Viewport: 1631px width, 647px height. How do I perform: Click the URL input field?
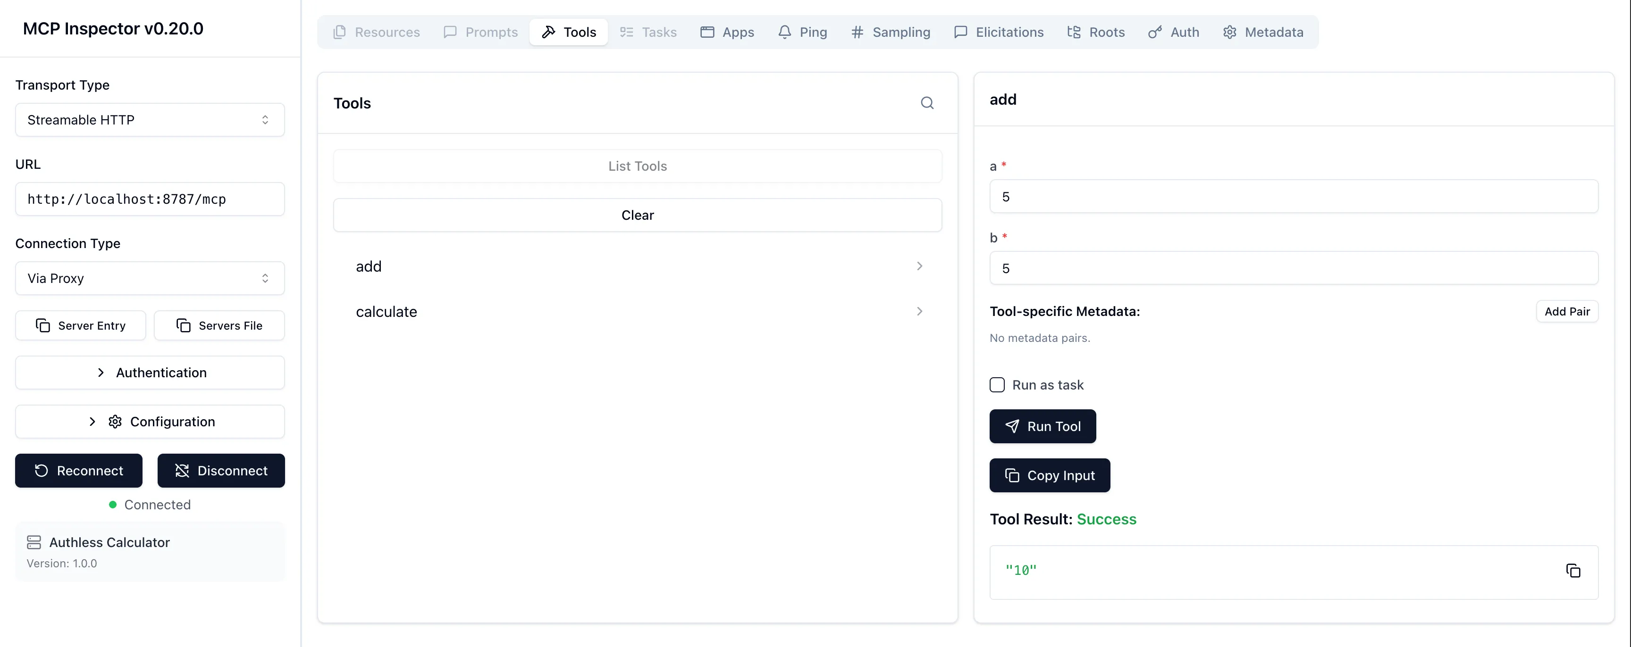[x=150, y=199]
